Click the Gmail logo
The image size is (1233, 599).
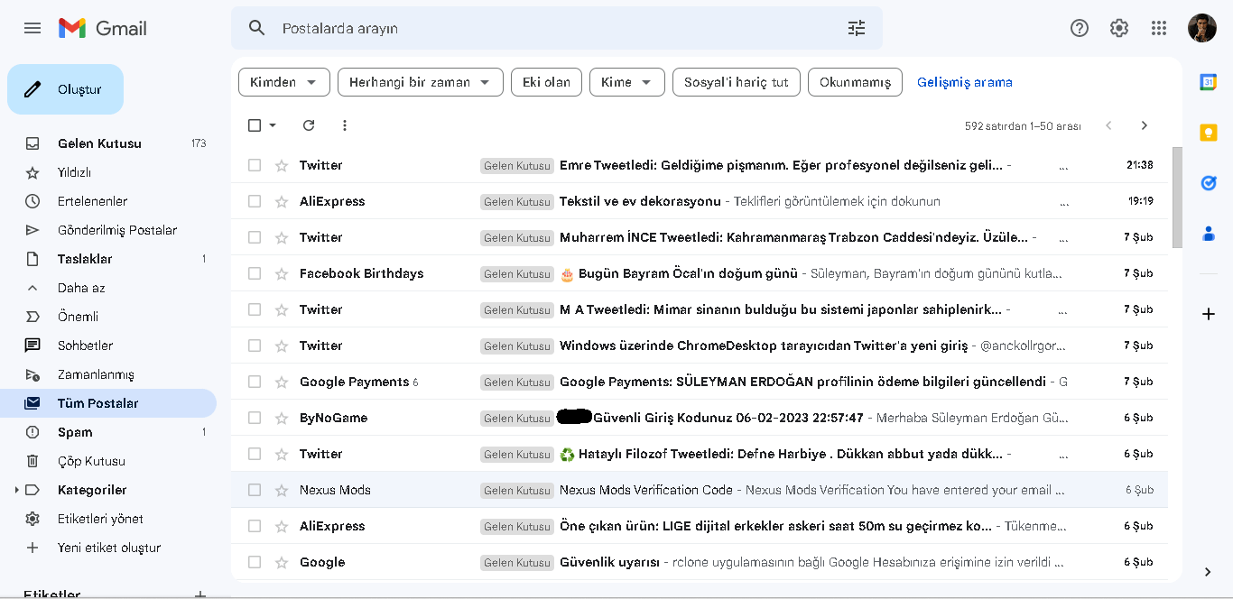tap(102, 28)
